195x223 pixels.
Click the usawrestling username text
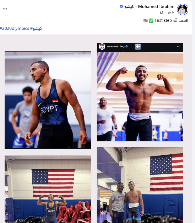tap(116, 46)
